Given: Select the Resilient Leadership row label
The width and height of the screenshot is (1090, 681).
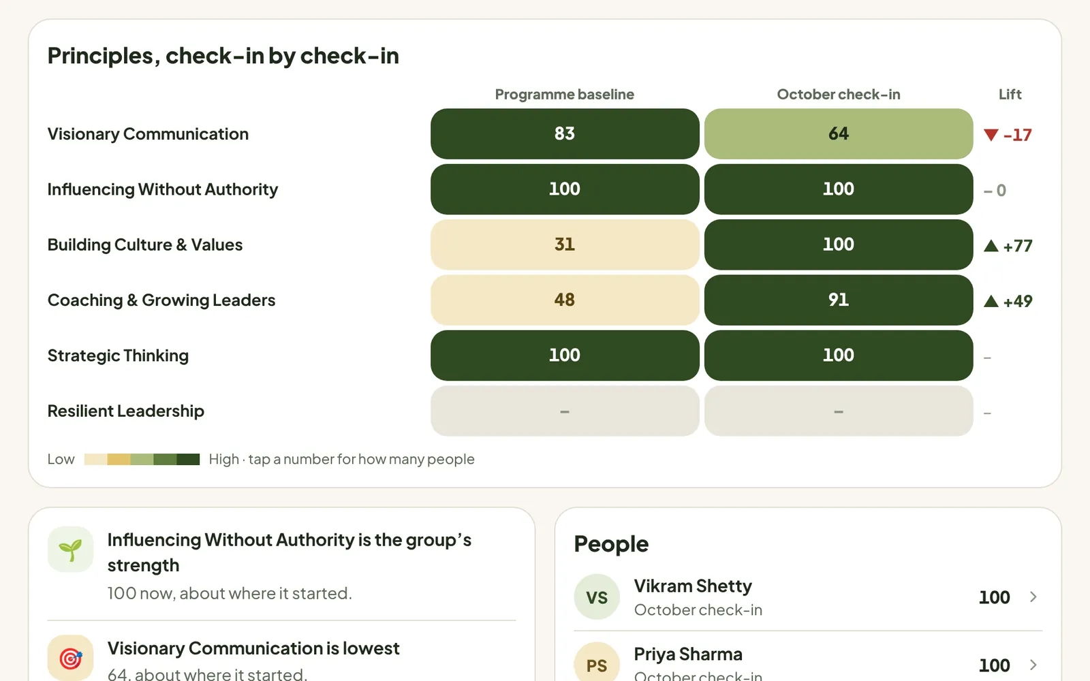Looking at the screenshot, I should 126,411.
